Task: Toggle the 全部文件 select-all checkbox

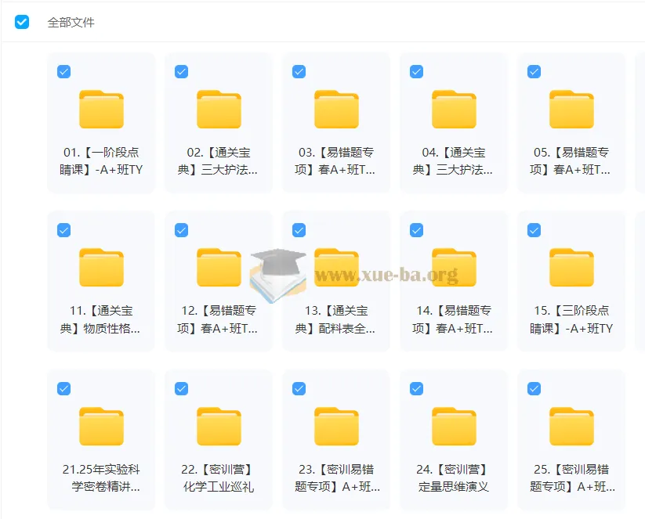Action: tap(22, 22)
